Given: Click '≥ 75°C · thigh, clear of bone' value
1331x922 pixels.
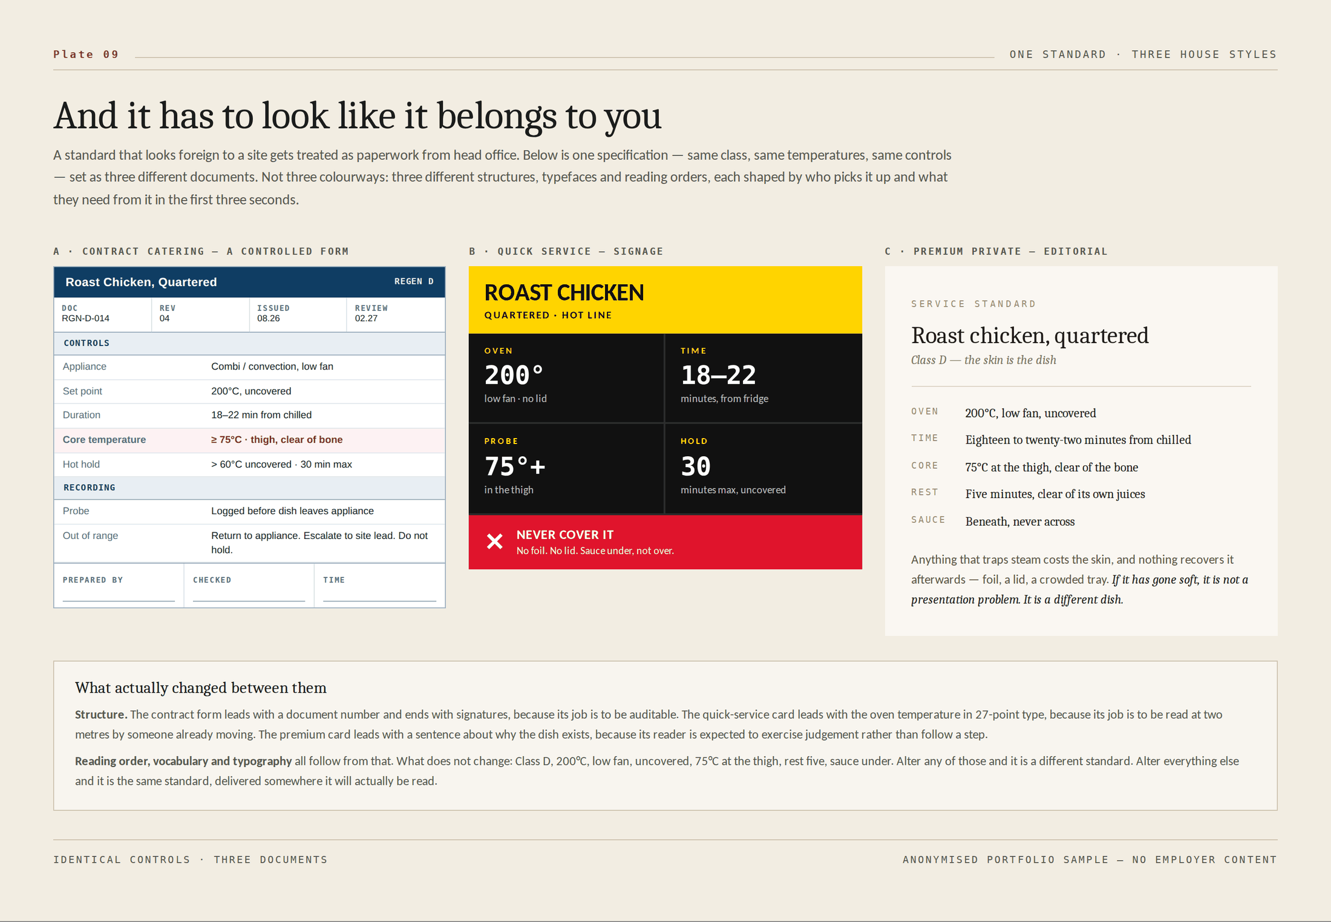Looking at the screenshot, I should click(276, 440).
